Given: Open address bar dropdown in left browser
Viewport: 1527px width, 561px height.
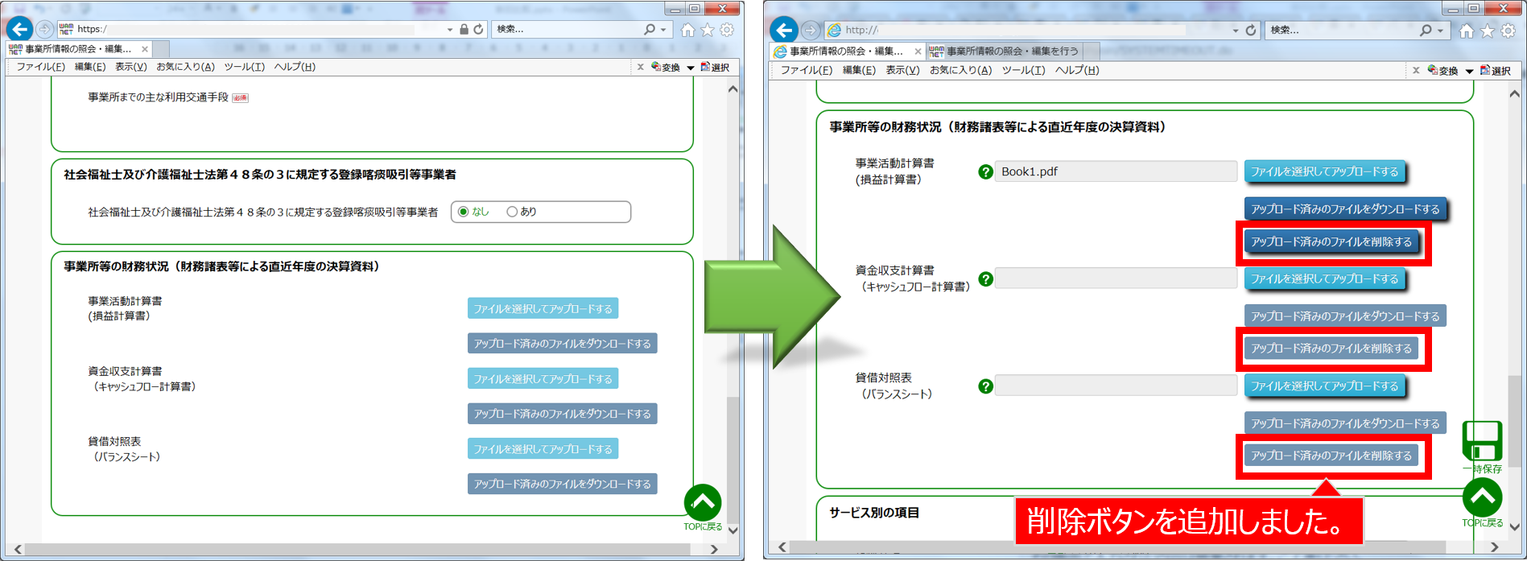Looking at the screenshot, I should 450,30.
